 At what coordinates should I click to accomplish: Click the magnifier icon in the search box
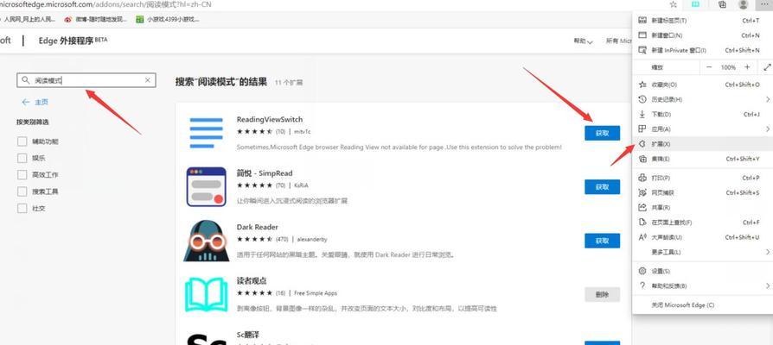(x=26, y=80)
